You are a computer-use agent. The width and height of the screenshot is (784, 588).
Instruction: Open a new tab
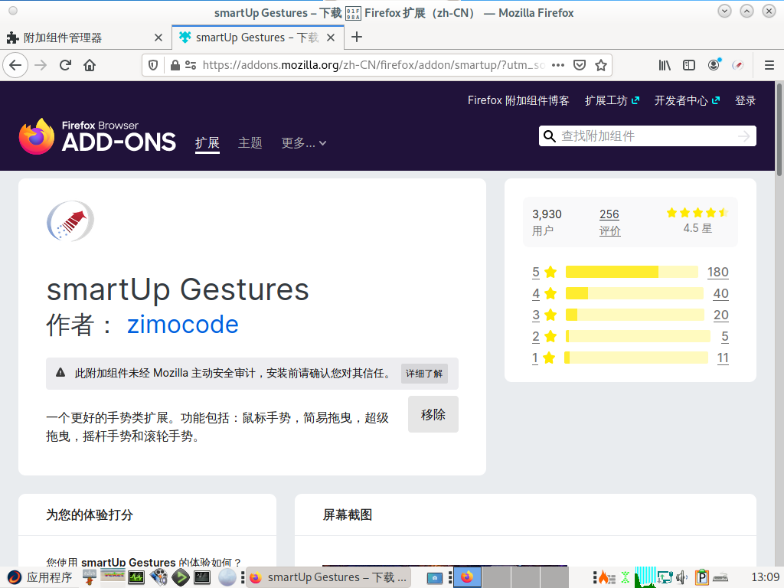357,37
